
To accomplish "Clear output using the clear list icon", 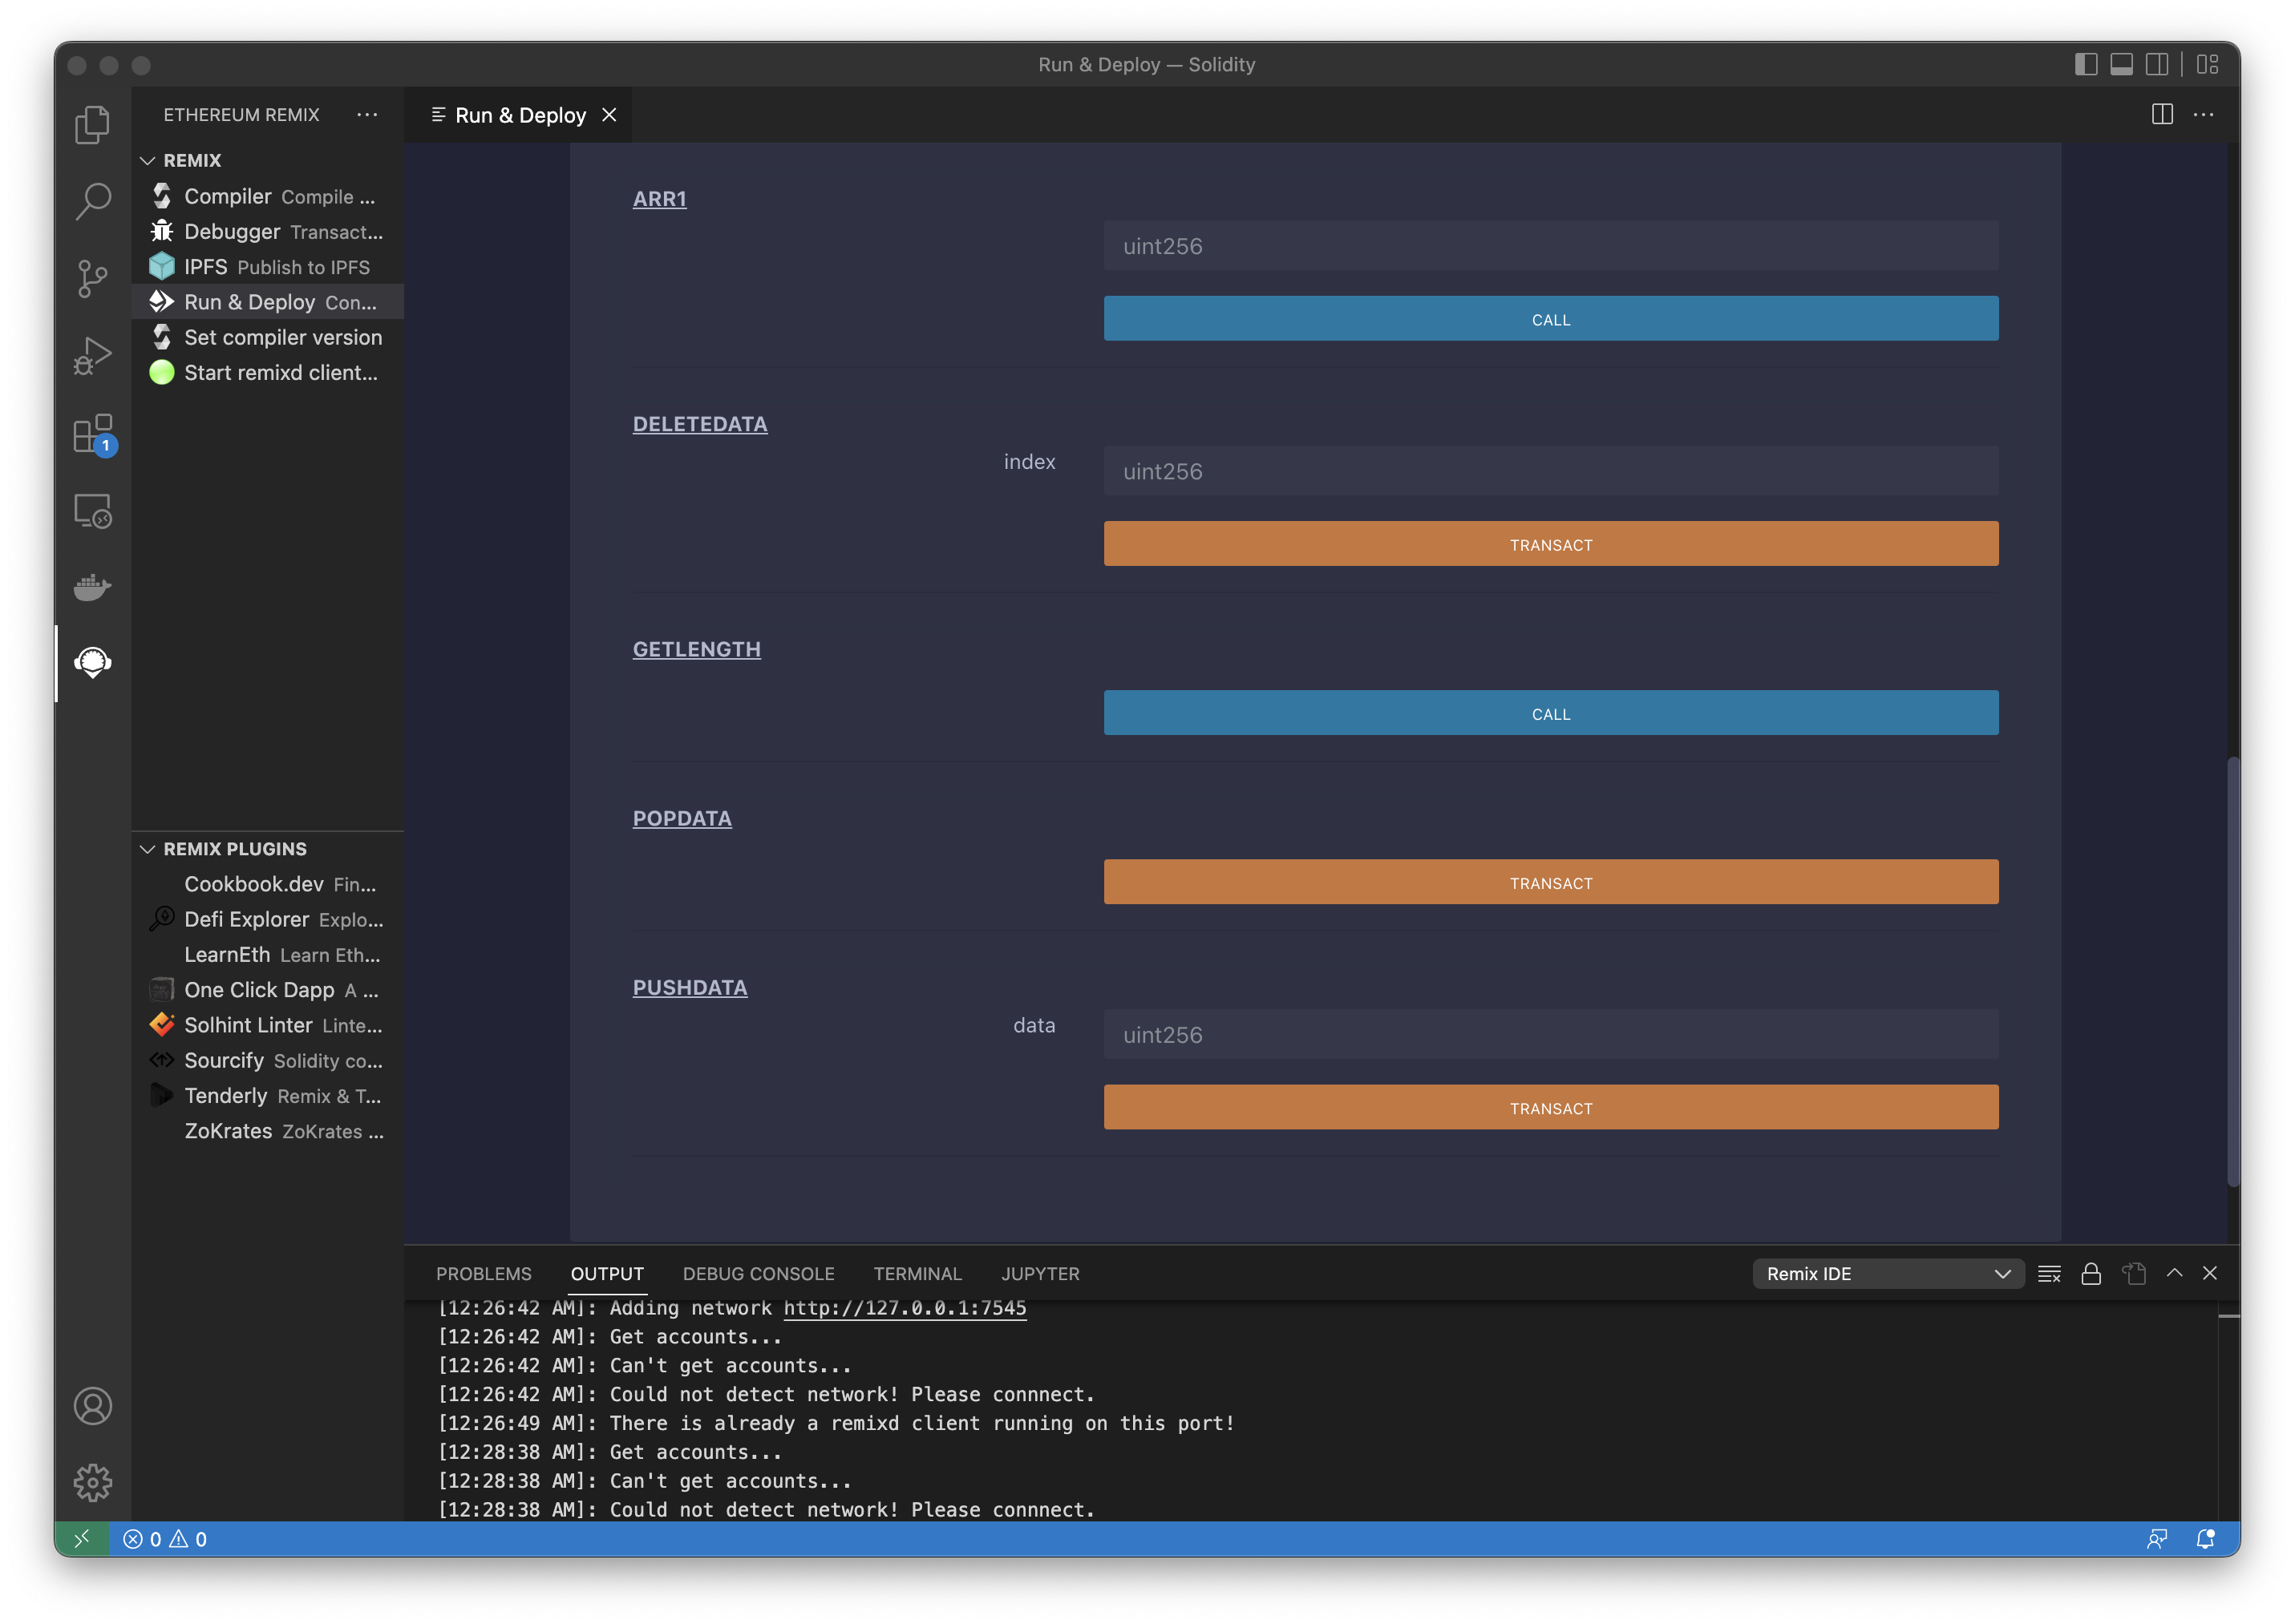I will pos(2048,1273).
